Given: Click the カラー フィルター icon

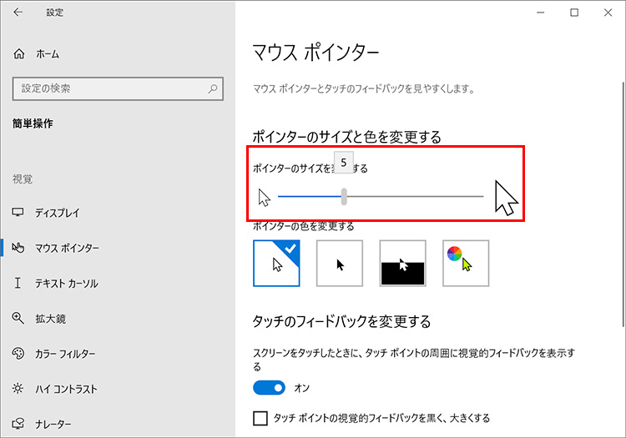Looking at the screenshot, I should click(x=18, y=353).
